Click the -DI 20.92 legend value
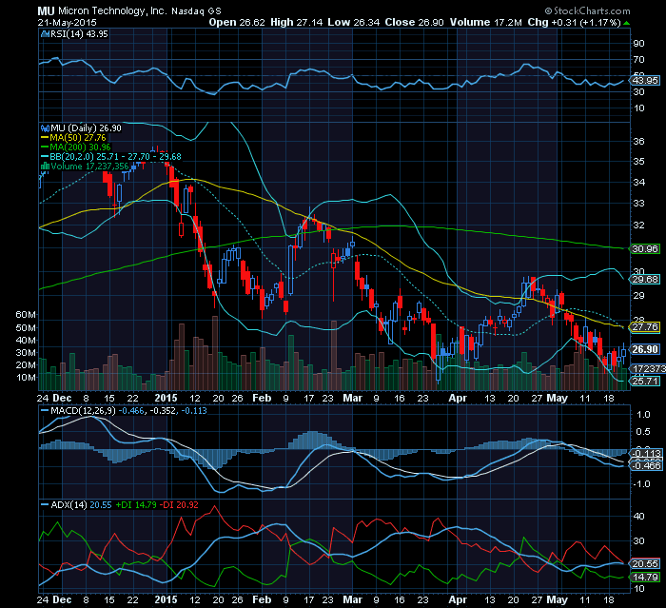 click(x=179, y=505)
